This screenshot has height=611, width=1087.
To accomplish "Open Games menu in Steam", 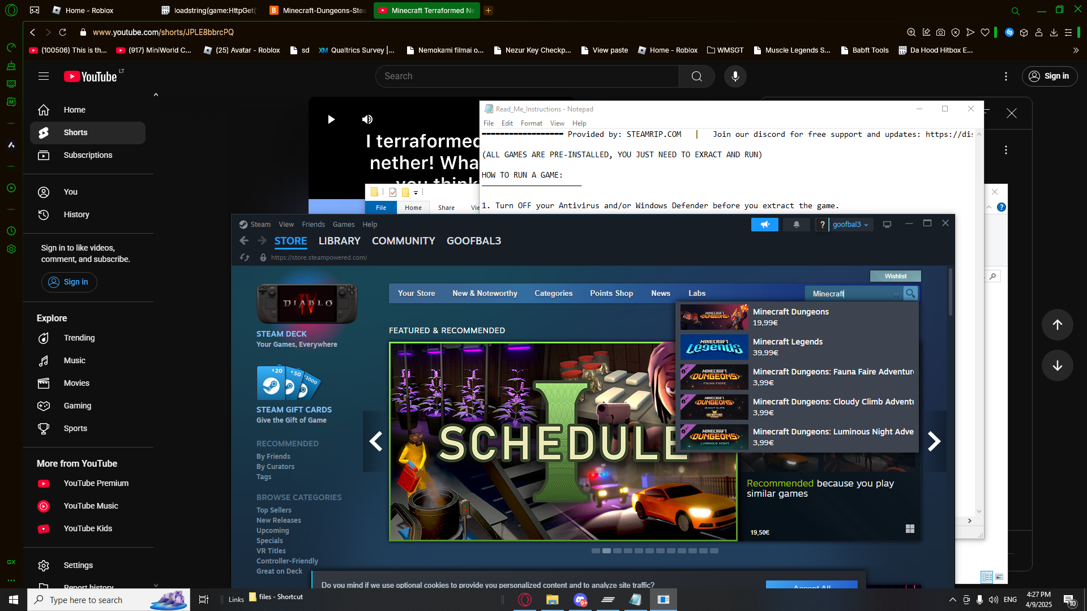I will [344, 225].
